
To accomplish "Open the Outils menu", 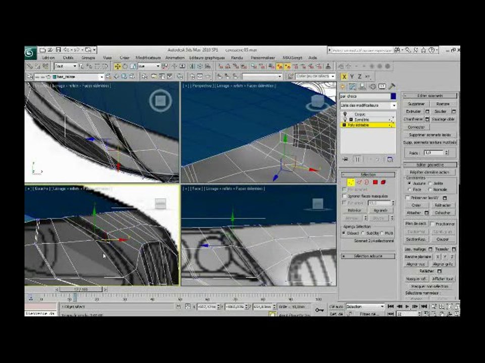I will [68, 57].
